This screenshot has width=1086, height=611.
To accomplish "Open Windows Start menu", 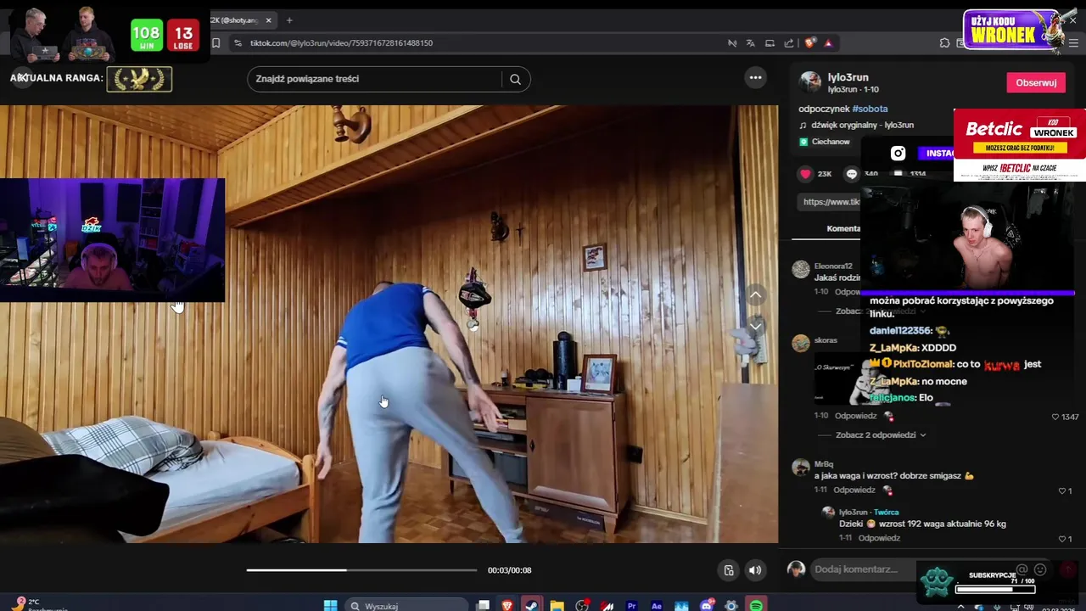I will click(x=330, y=606).
